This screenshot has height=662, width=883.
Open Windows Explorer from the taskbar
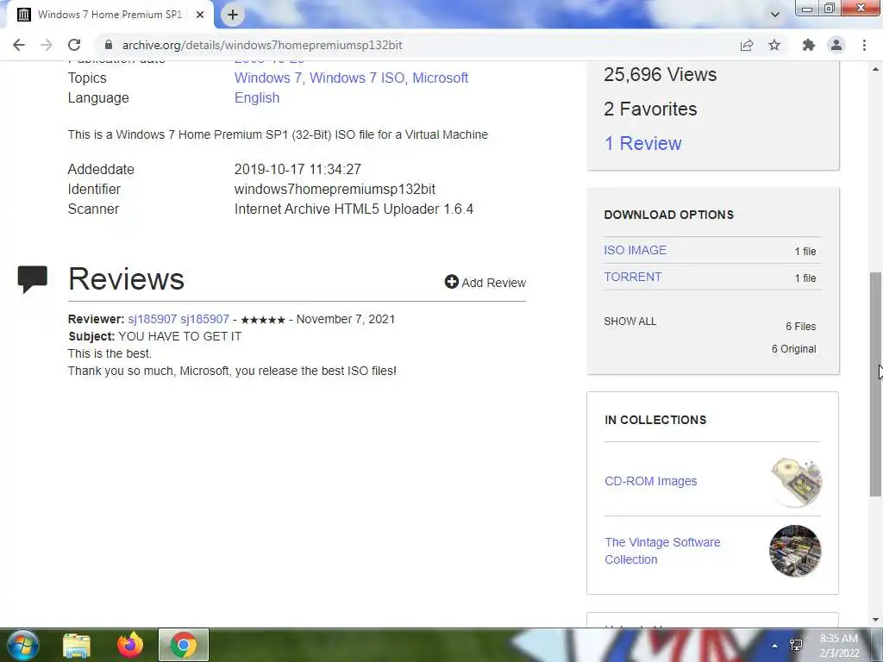[x=77, y=645]
